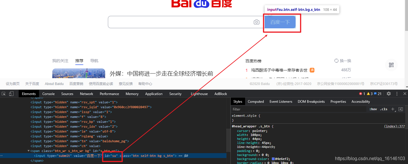Click the yellow warning count badge
This screenshot has height=164, width=408.
369,94
